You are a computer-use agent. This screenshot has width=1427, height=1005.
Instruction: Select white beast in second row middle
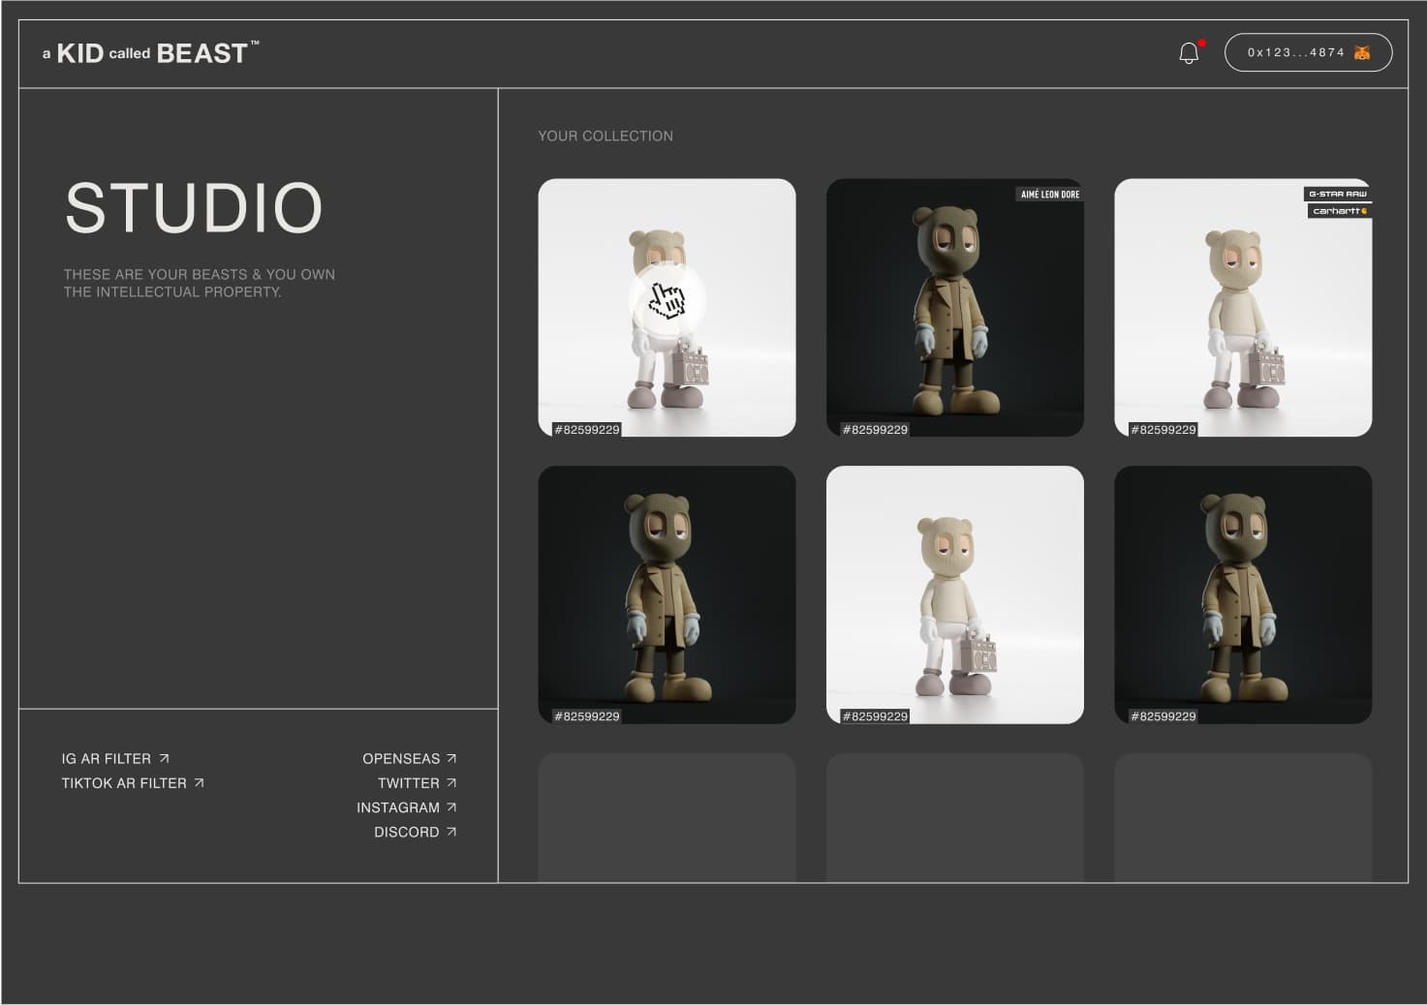pyautogui.click(x=954, y=594)
